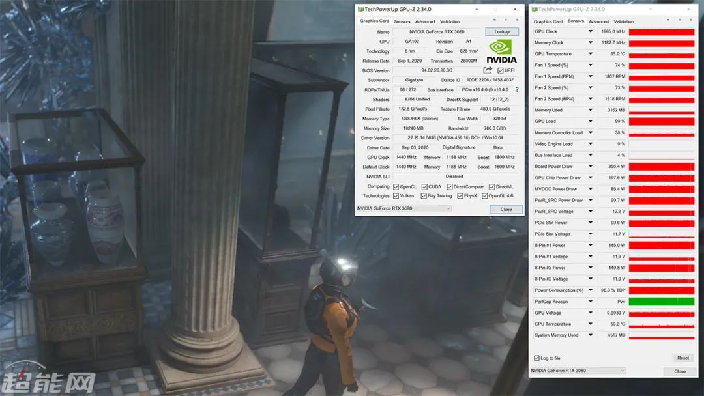Open the 8-Pin #1 Power dropdown arrow
This screenshot has width=704, height=396.
click(x=591, y=246)
